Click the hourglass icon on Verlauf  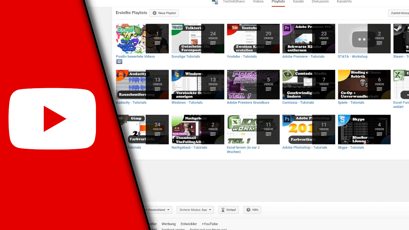point(223,210)
